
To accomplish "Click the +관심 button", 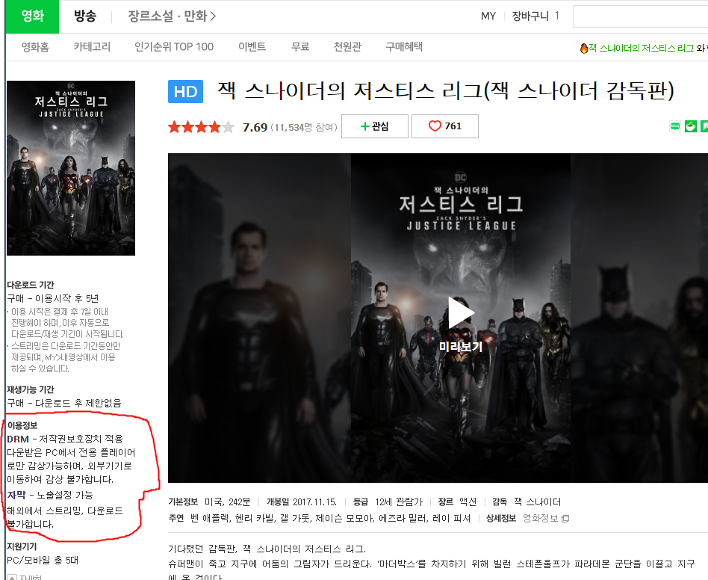I will (375, 126).
